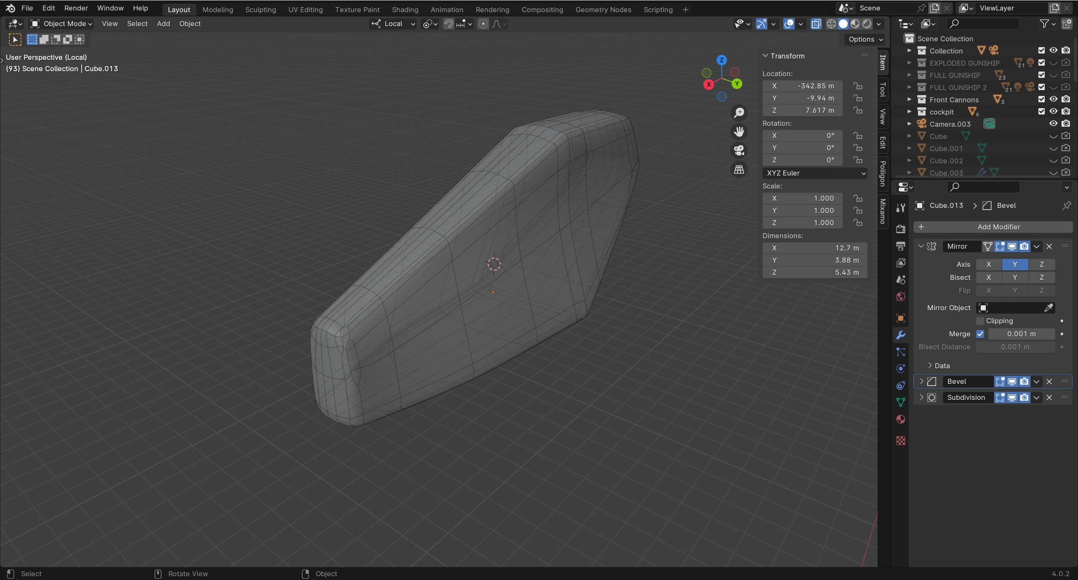This screenshot has width=1078, height=580.
Task: Open the Object Data mesh tab icon
Action: point(901,402)
